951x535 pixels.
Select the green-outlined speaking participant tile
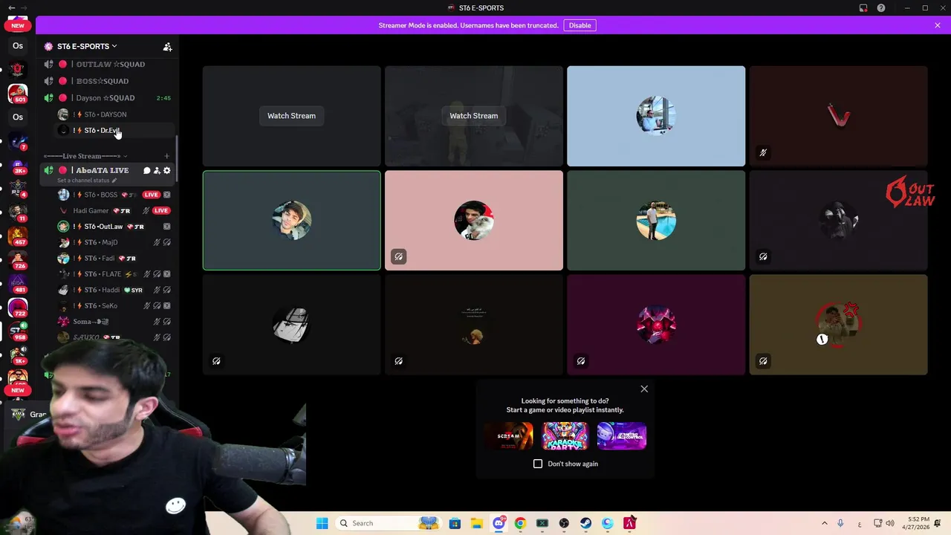point(291,221)
